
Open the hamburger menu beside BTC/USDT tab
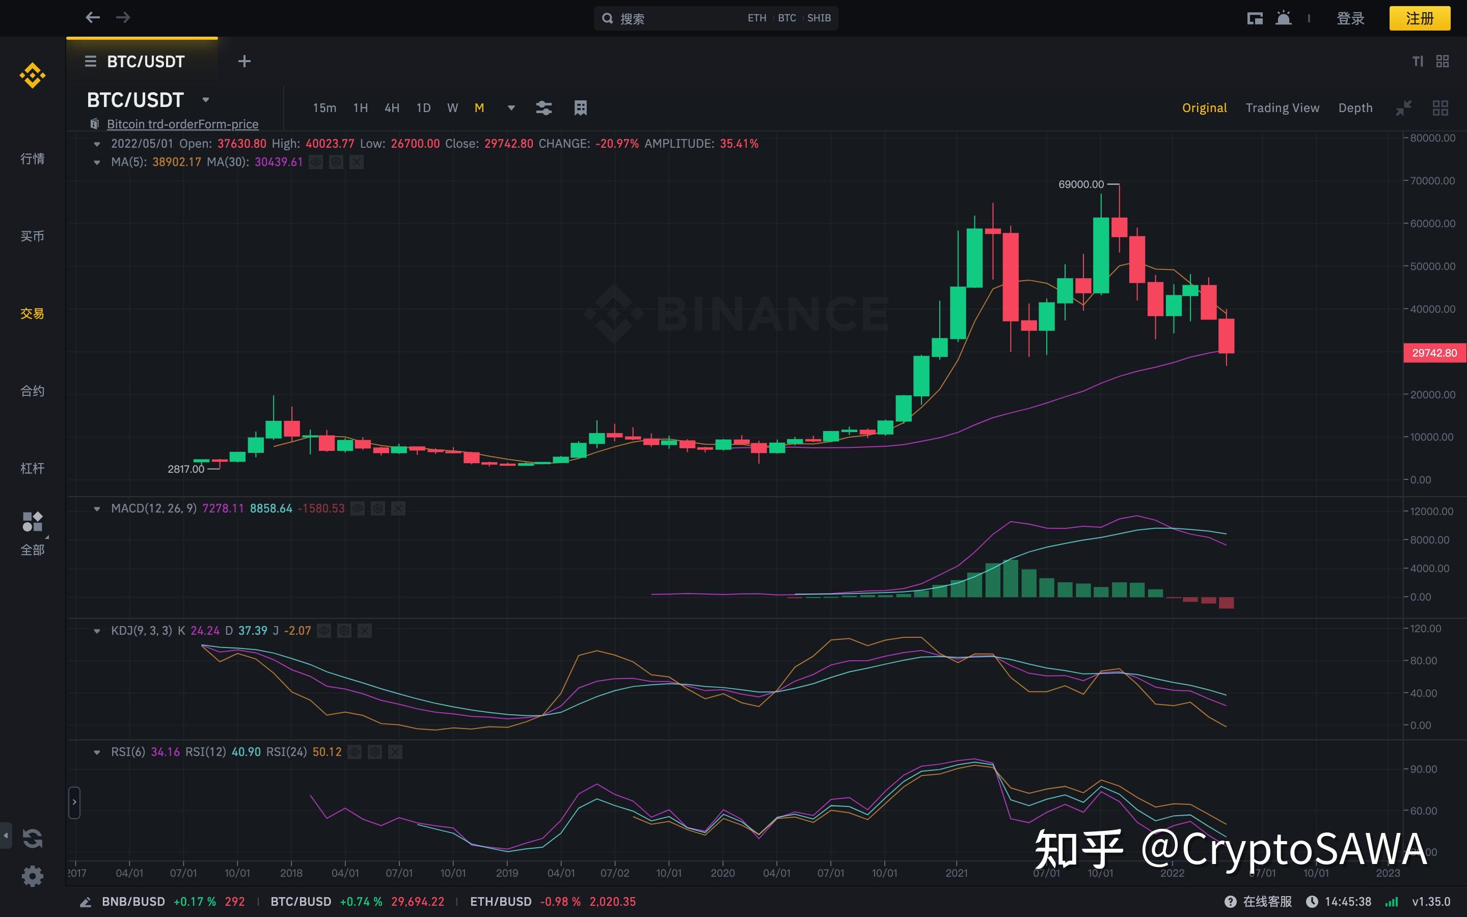click(x=90, y=61)
